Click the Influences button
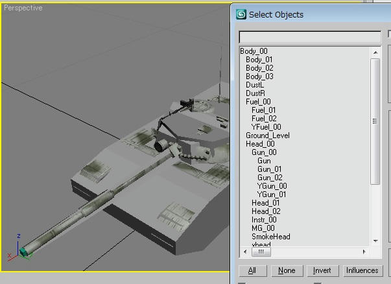This screenshot has height=284, width=391. pyautogui.click(x=362, y=270)
